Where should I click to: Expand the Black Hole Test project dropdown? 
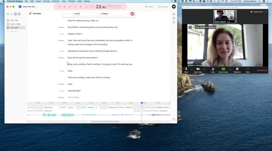point(37,7)
